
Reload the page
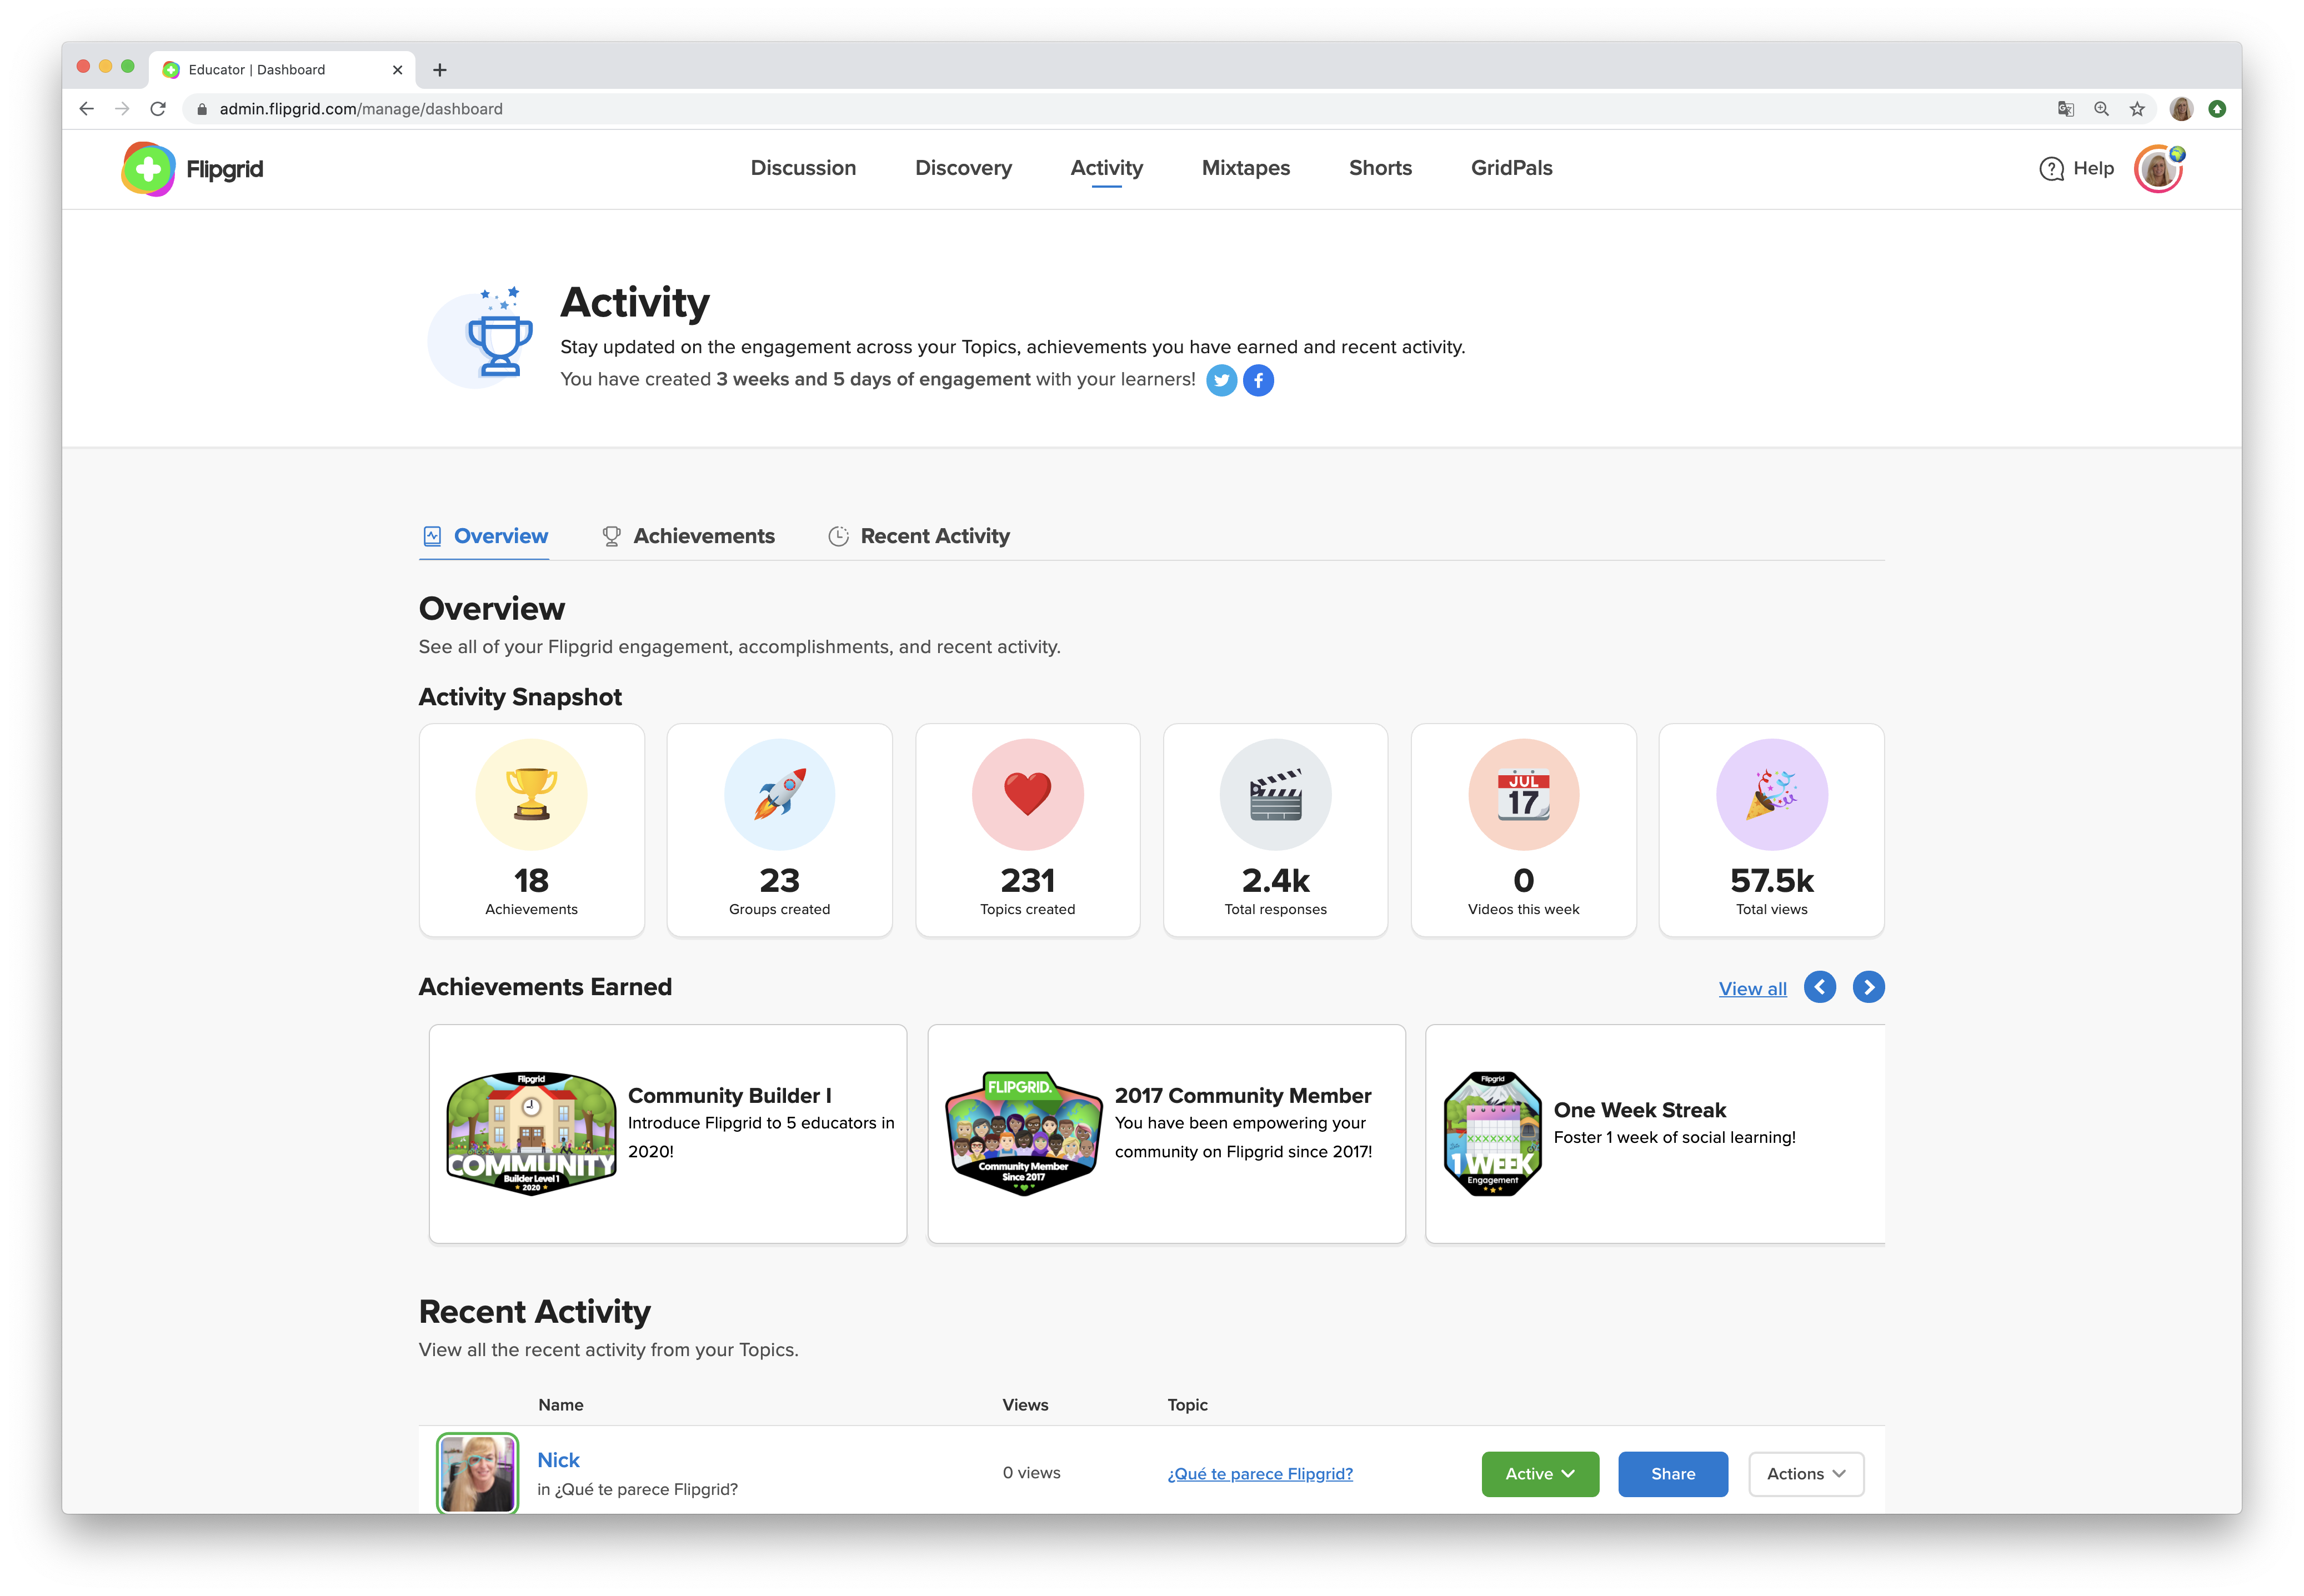click(158, 109)
